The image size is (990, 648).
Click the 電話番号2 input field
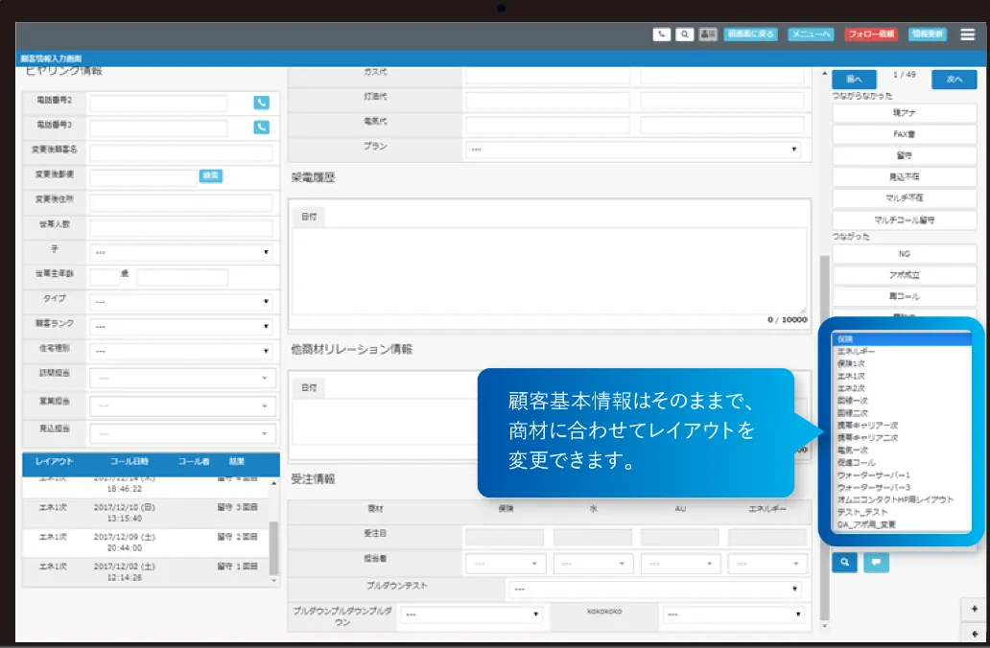(158, 103)
